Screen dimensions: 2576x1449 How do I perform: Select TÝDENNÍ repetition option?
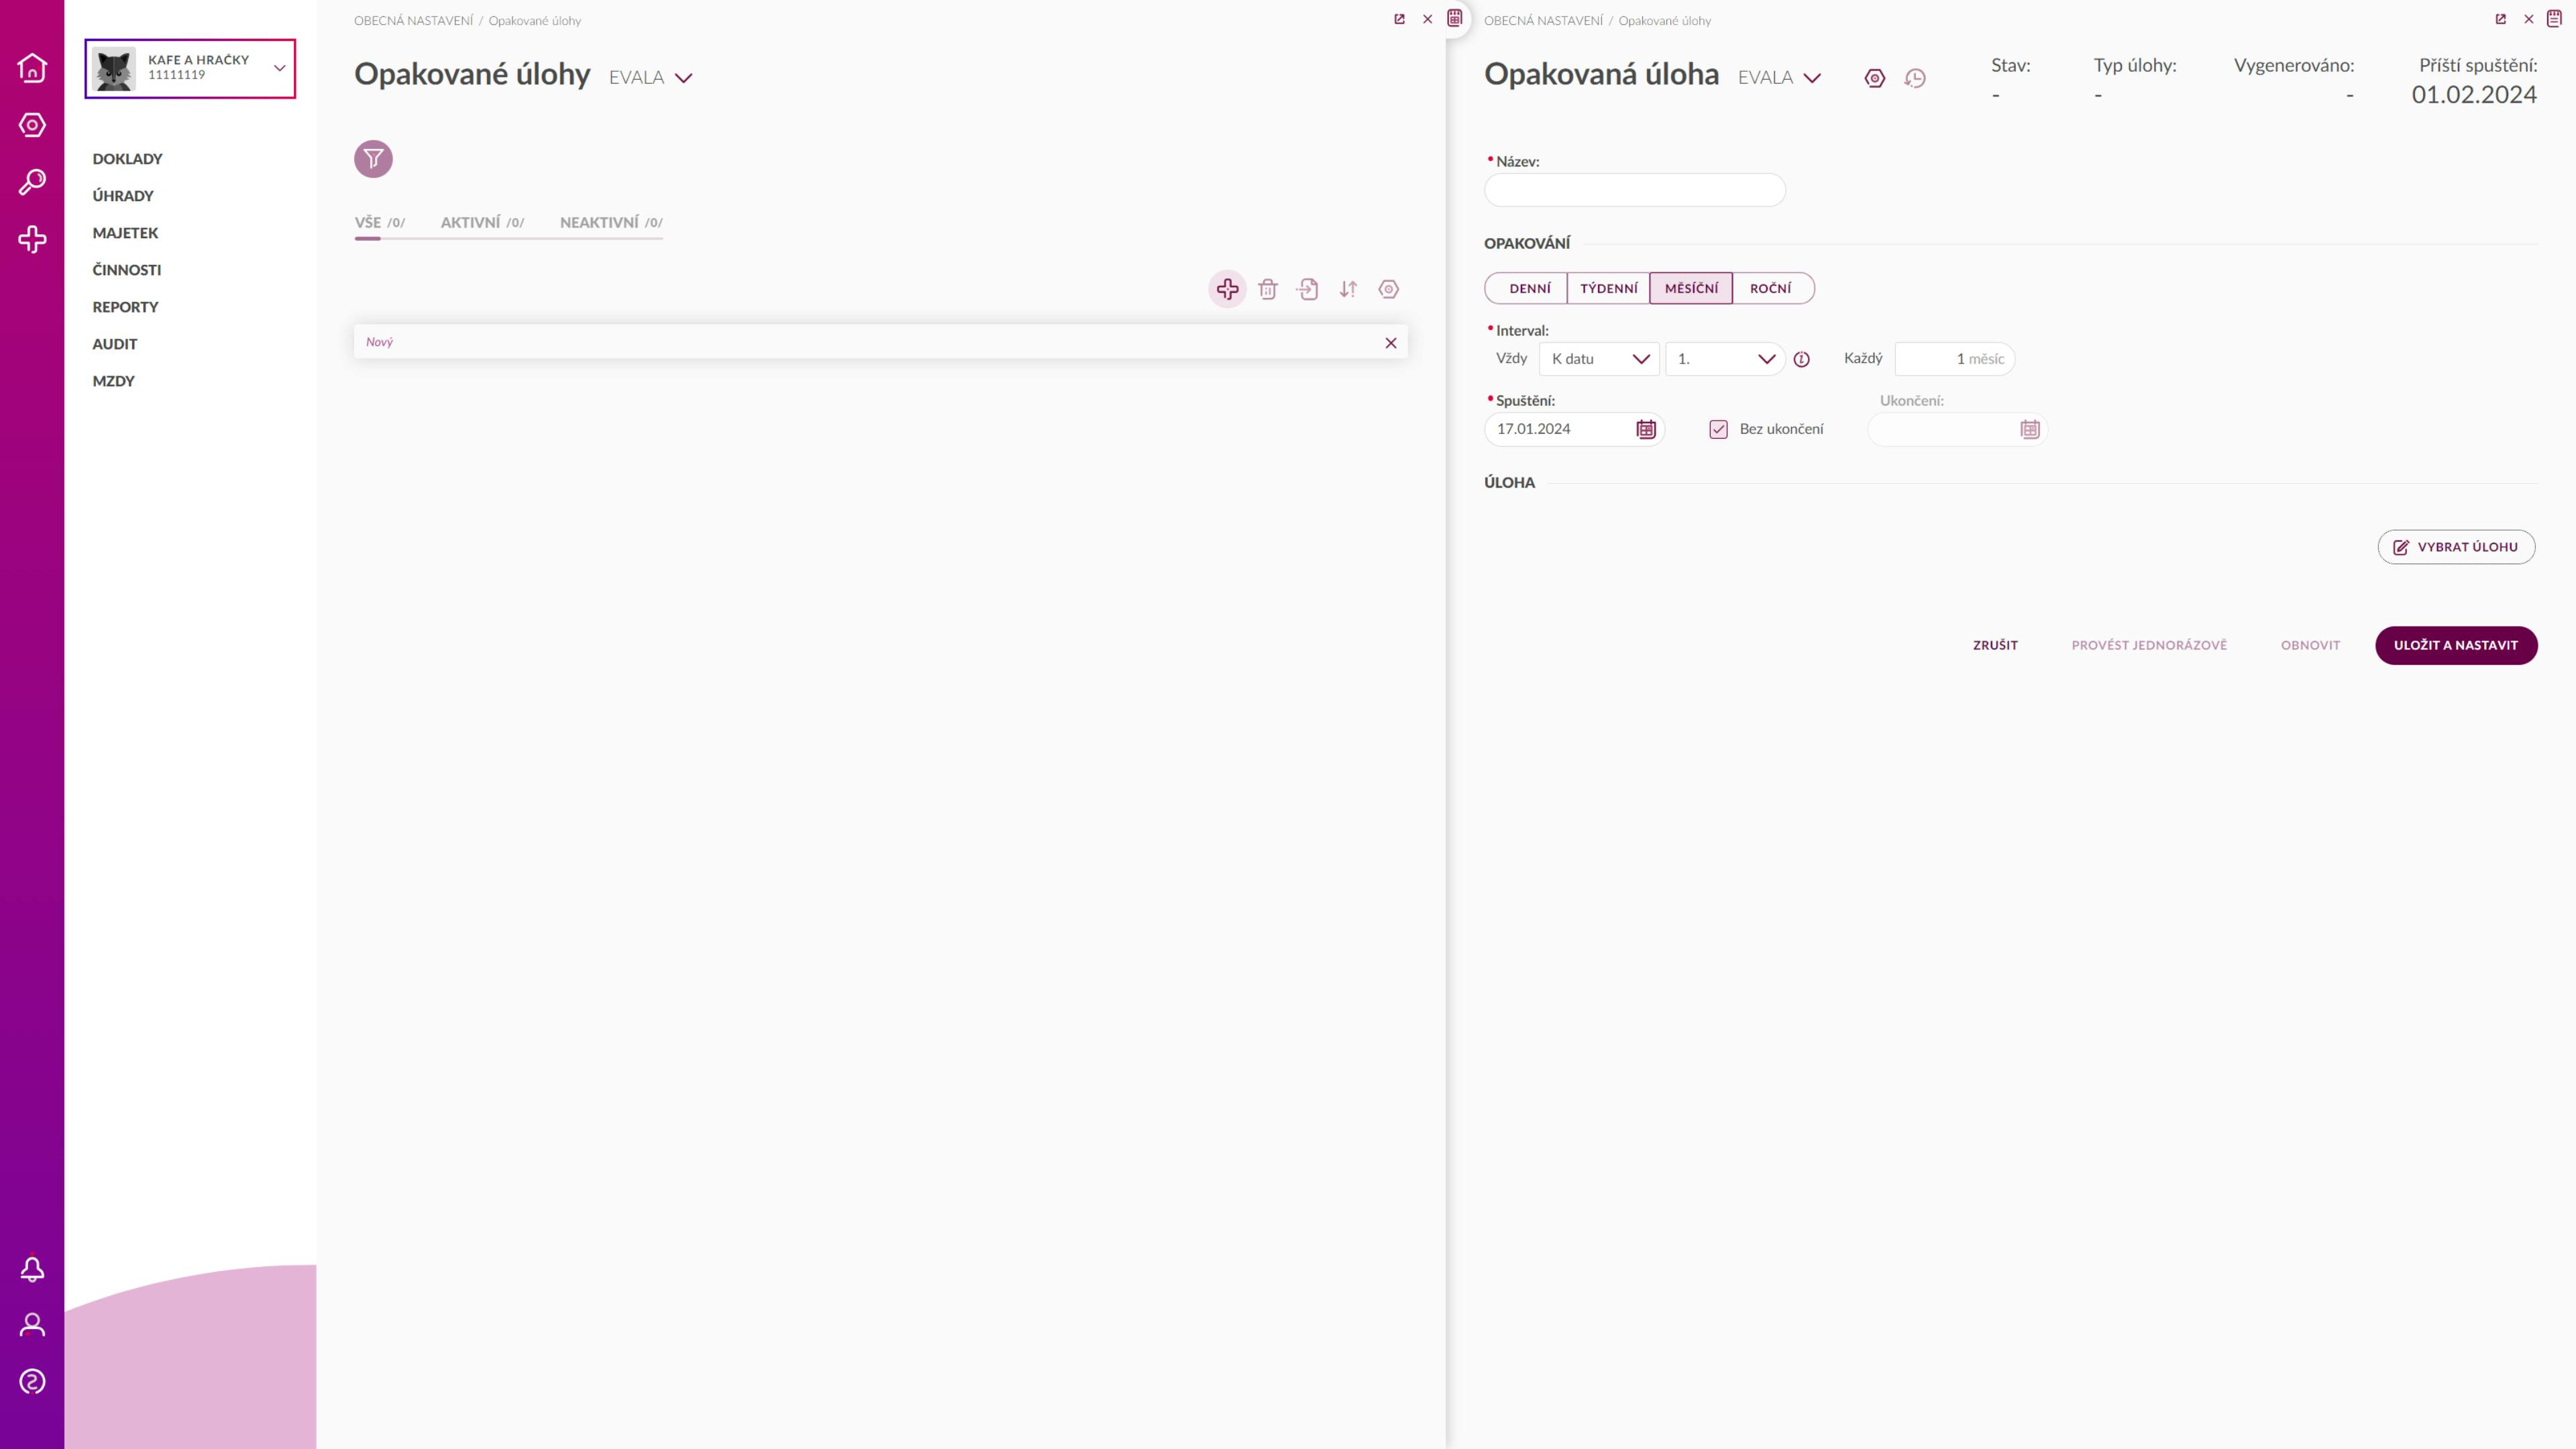[1609, 288]
